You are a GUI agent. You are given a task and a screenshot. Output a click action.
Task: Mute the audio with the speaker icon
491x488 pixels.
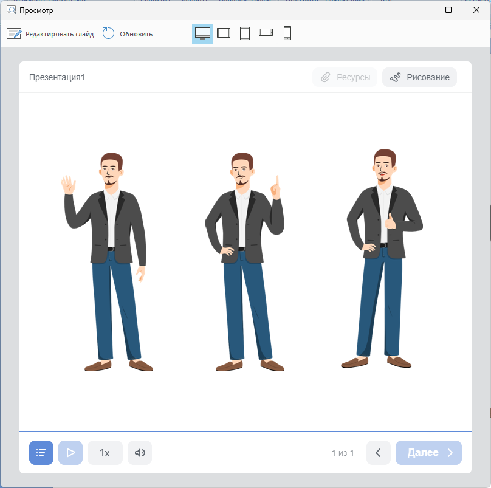[x=139, y=452]
